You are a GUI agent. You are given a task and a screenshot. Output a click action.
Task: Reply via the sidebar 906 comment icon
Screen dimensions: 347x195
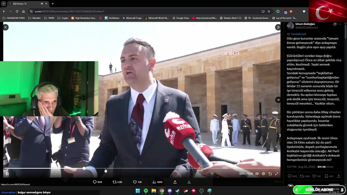pyautogui.click(x=292, y=176)
